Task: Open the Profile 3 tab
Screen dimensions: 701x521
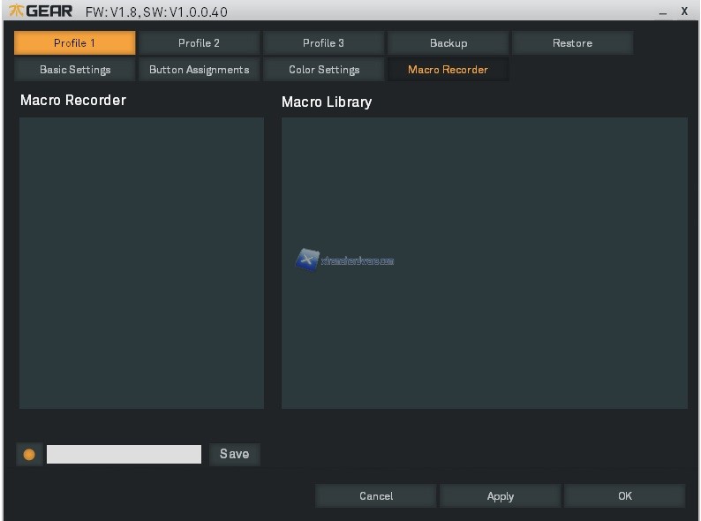Action: tap(323, 42)
